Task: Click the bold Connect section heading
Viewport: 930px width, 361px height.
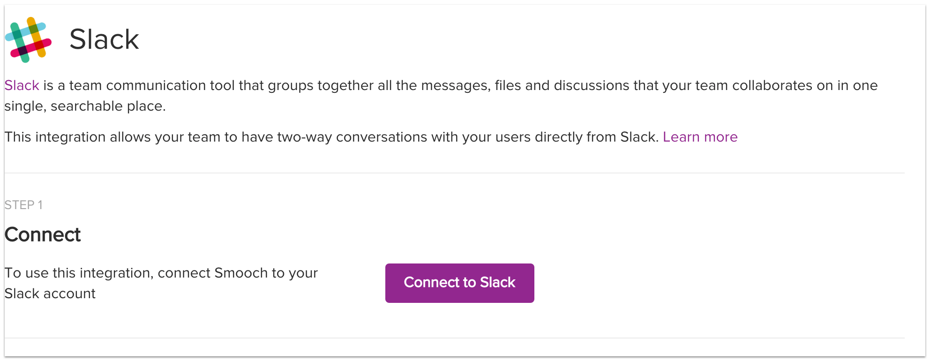Action: pos(43,234)
